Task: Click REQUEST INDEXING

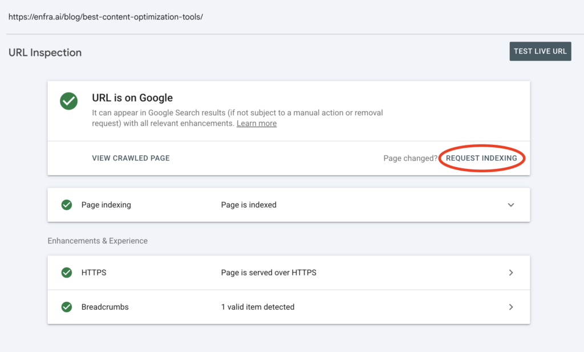Action: click(x=481, y=158)
